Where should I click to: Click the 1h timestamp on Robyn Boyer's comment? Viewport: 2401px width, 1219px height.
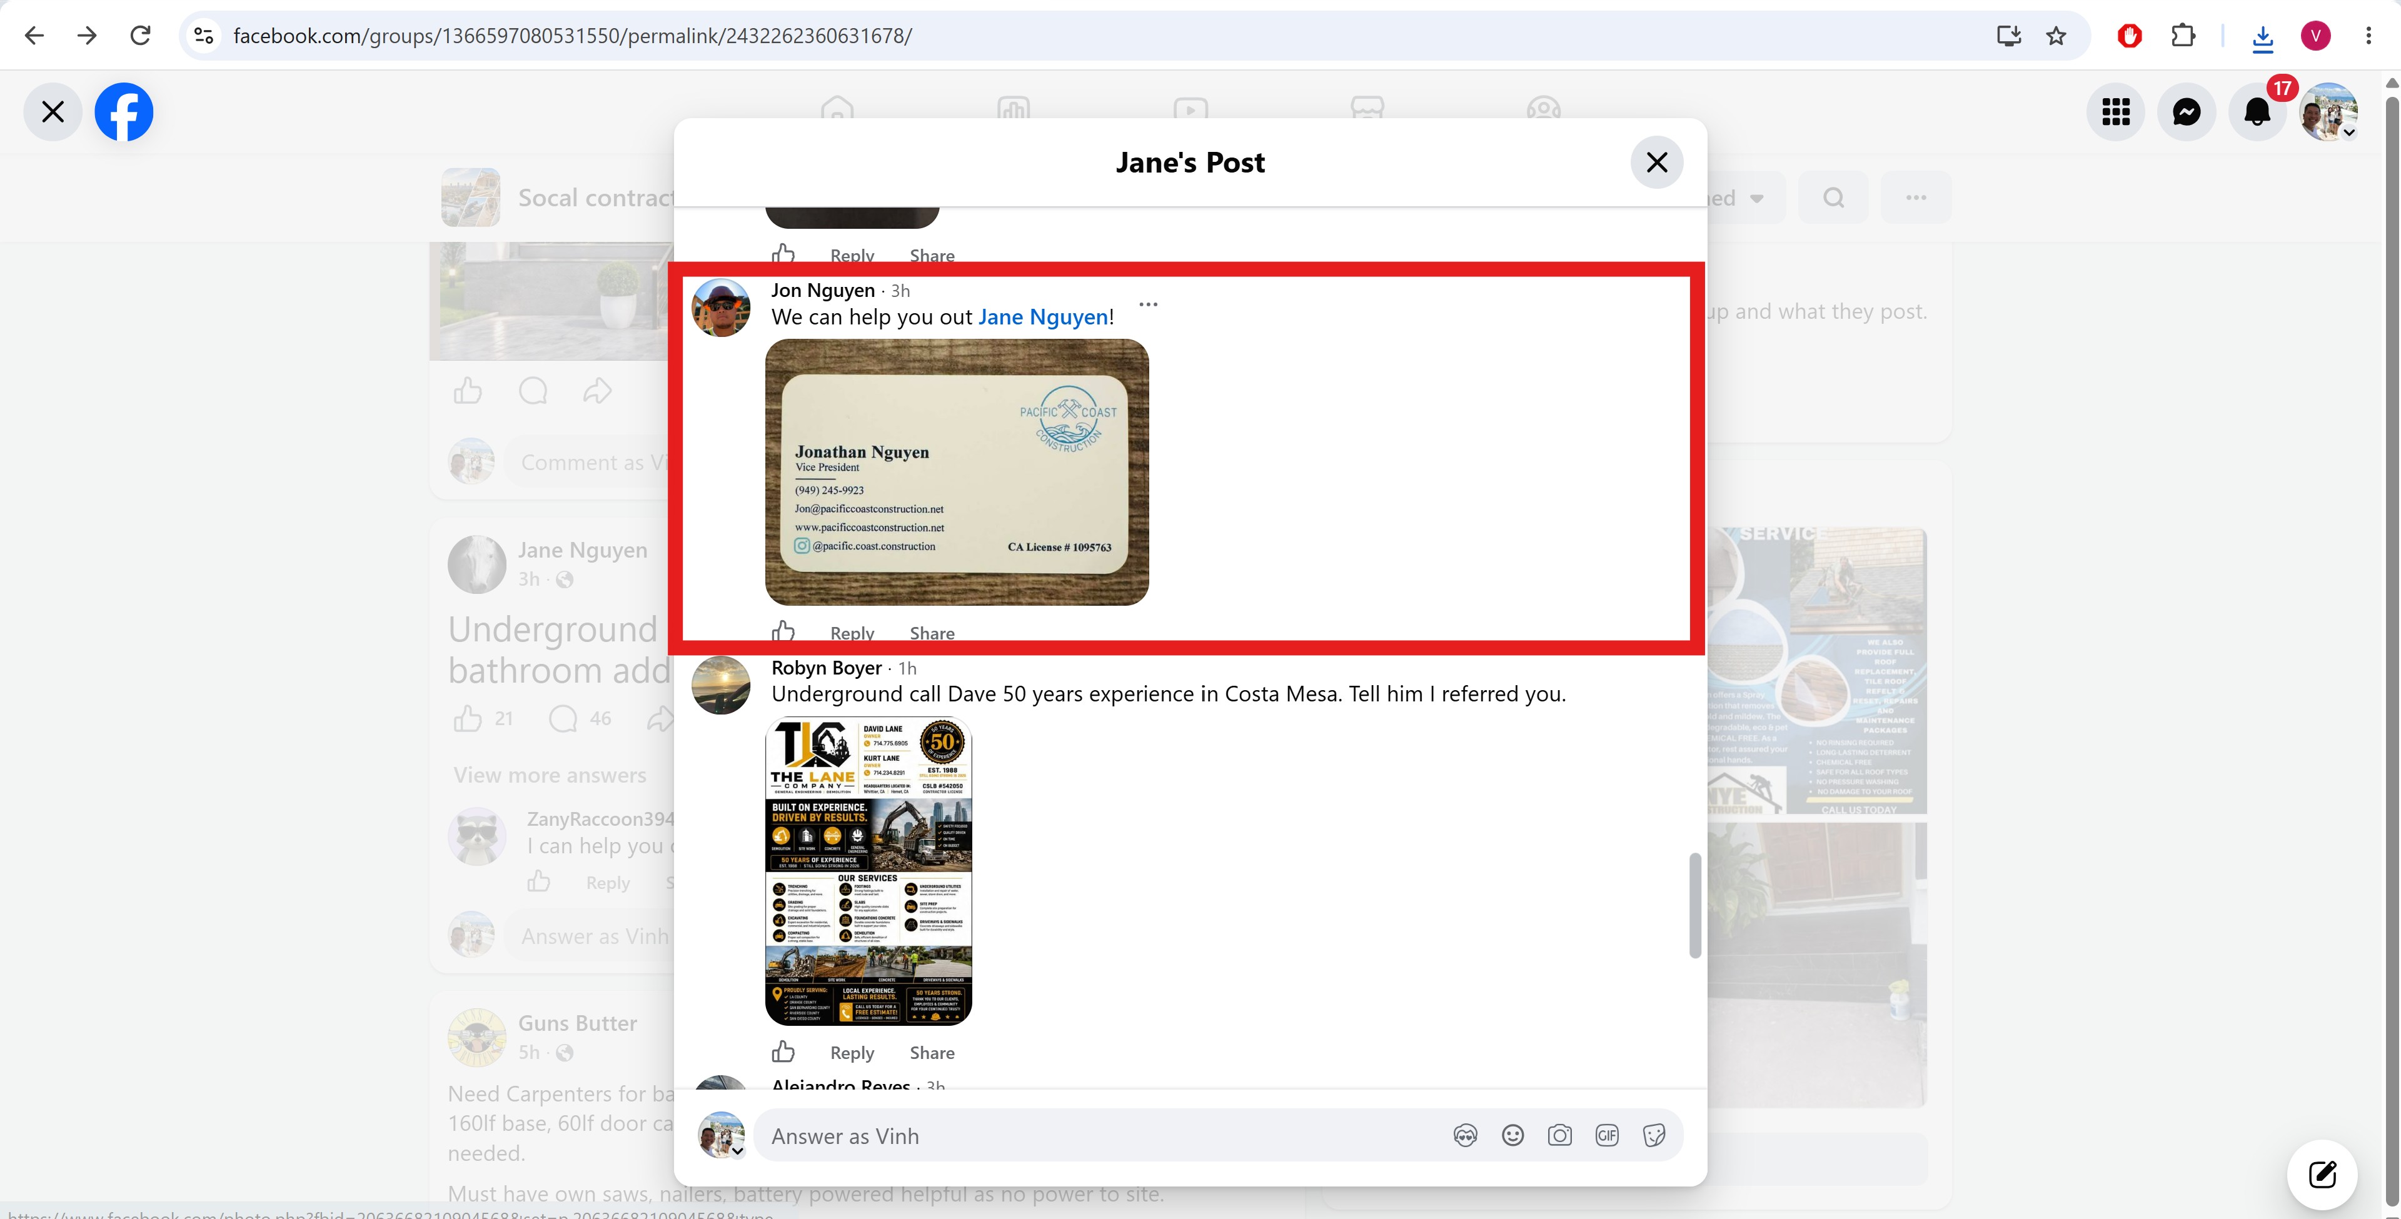click(908, 668)
